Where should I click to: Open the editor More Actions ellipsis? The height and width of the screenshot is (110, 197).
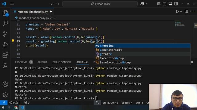click(192, 12)
